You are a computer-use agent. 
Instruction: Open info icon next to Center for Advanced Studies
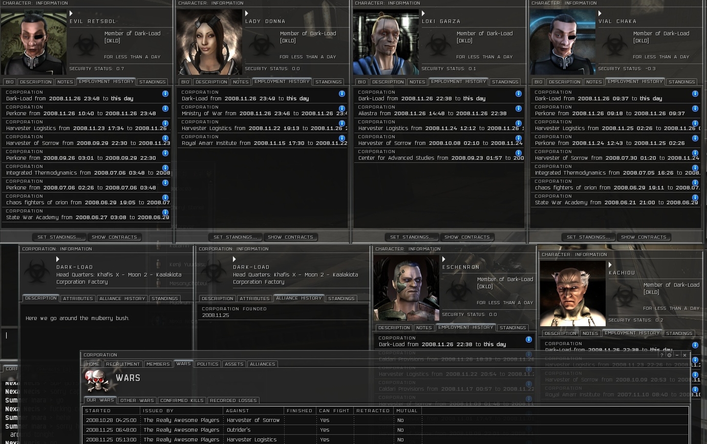pos(519,153)
